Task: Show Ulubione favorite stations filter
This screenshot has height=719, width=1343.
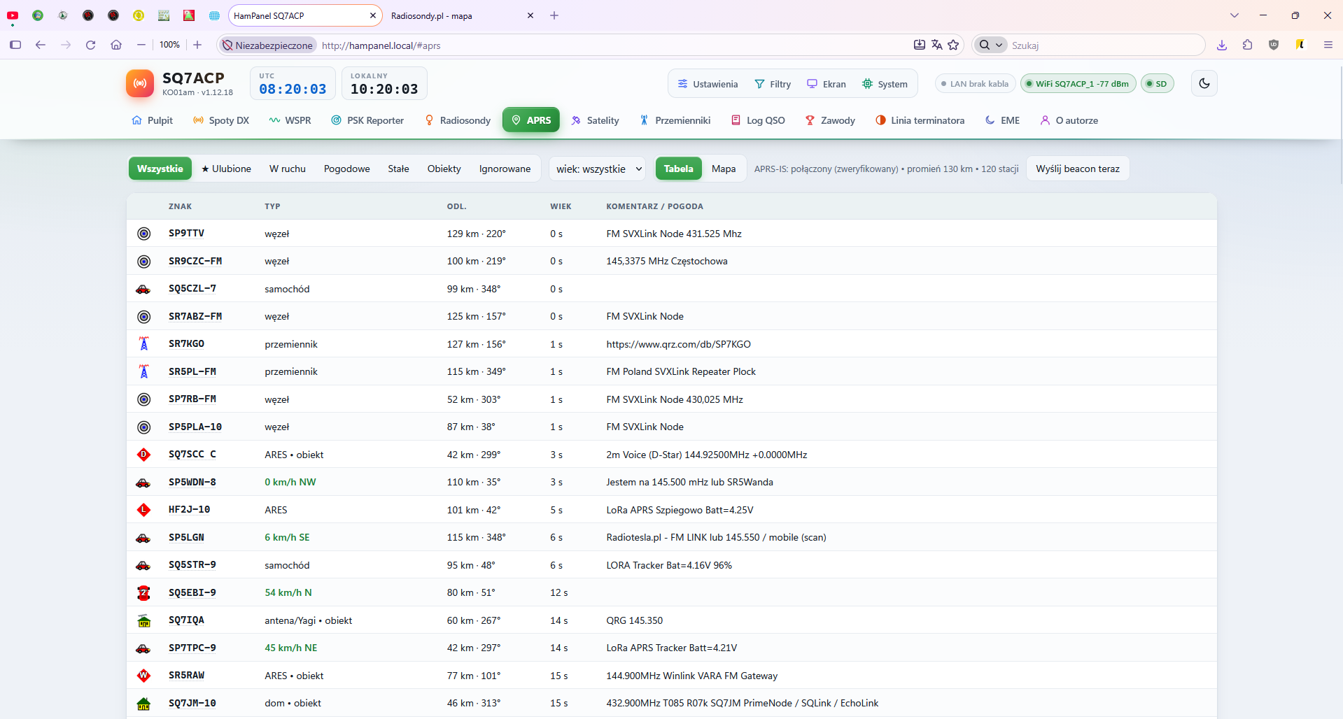Action: click(x=226, y=169)
